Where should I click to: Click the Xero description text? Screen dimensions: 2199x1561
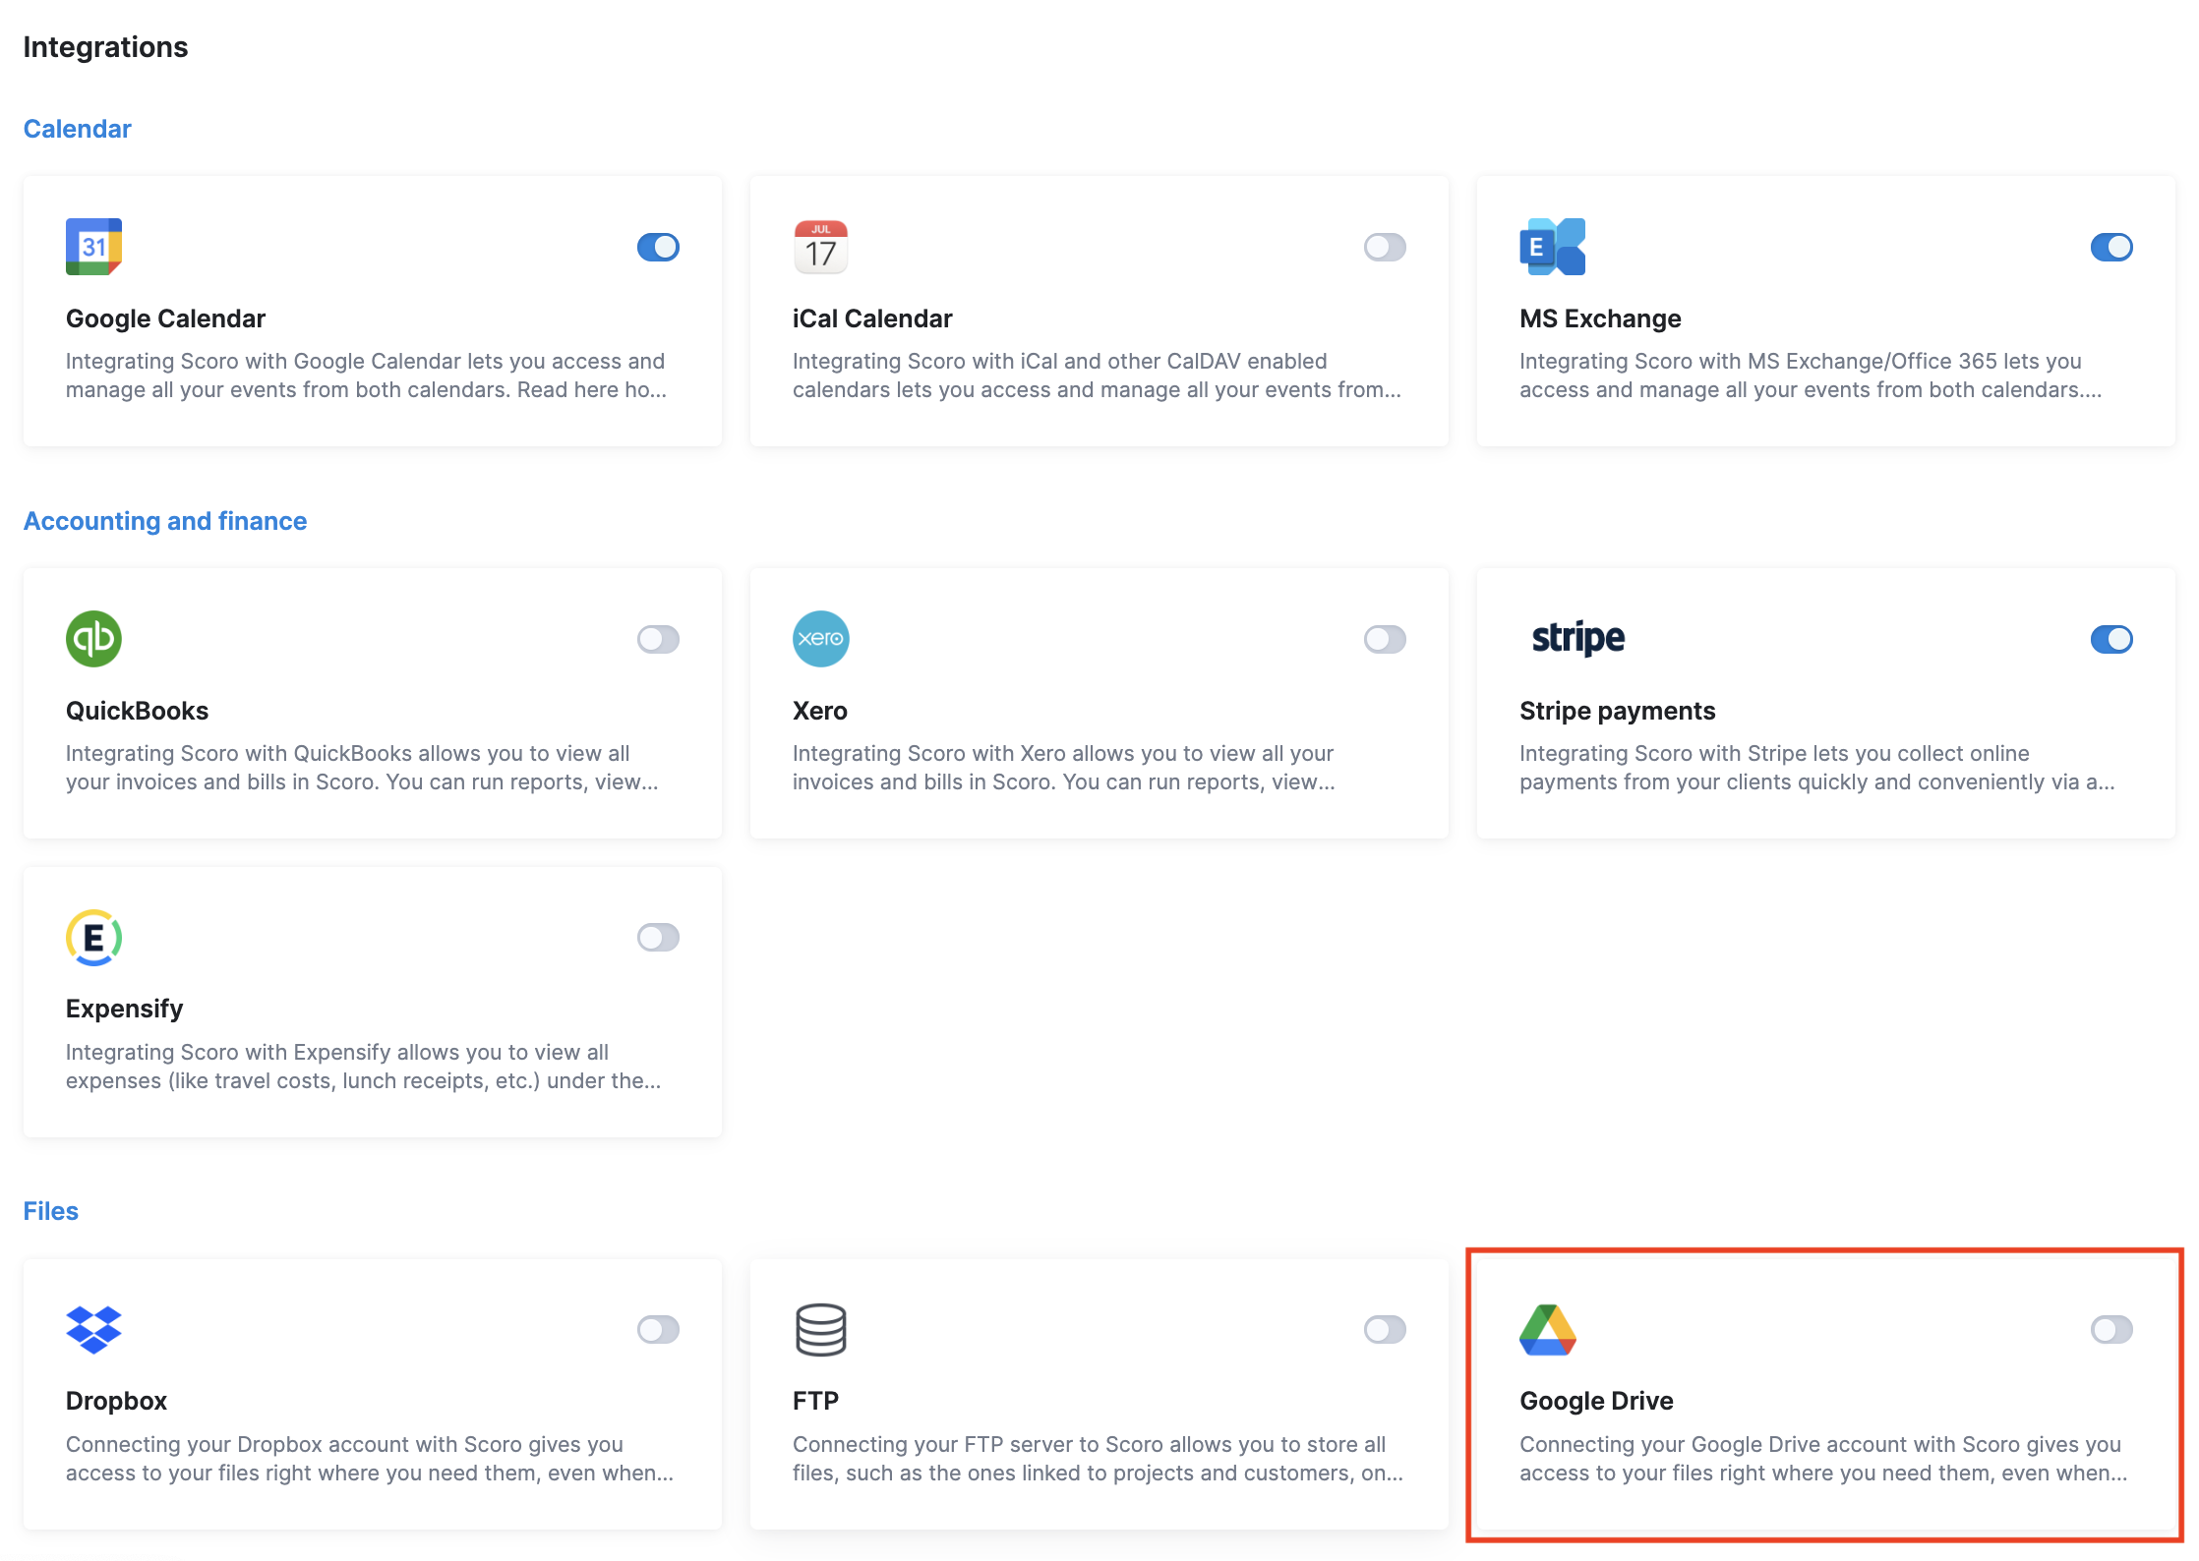pyautogui.click(x=1064, y=768)
